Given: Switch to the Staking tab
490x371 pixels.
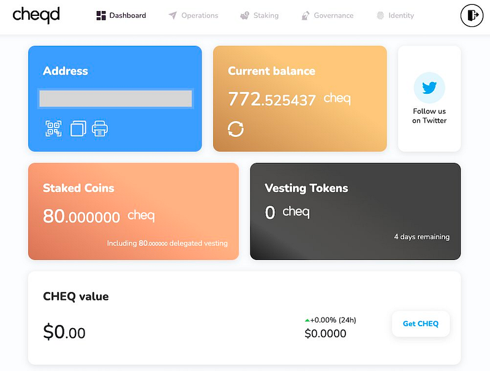Looking at the screenshot, I should click(259, 15).
